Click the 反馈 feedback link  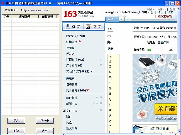point(172,9)
